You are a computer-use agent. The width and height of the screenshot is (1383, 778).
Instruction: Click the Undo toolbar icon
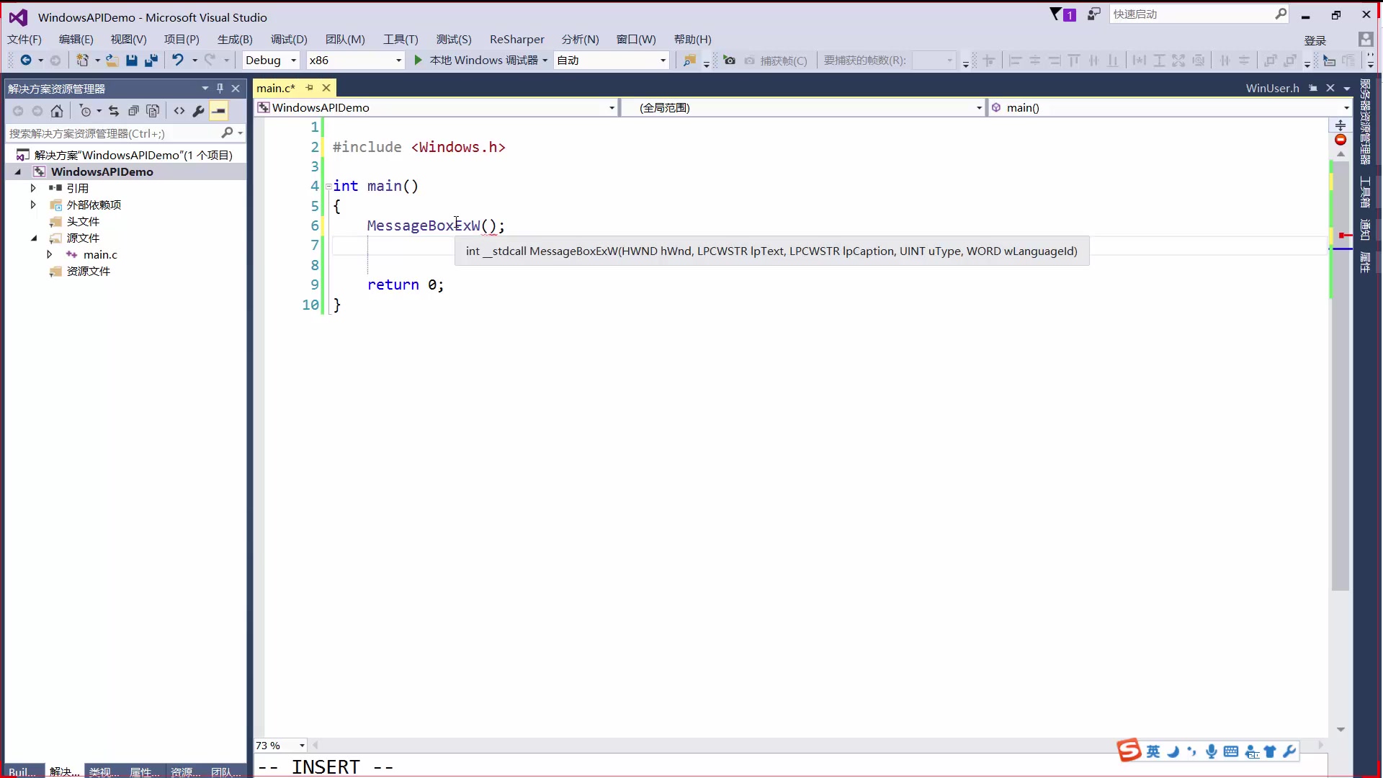click(x=177, y=61)
